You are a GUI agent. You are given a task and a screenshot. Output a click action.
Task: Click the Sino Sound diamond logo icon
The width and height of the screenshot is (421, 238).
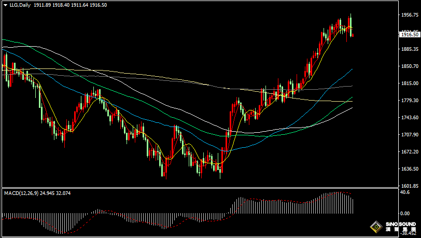coord(375,227)
